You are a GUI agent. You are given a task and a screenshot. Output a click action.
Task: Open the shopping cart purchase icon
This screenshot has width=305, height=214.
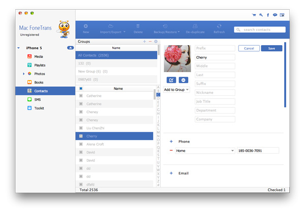coord(254,15)
